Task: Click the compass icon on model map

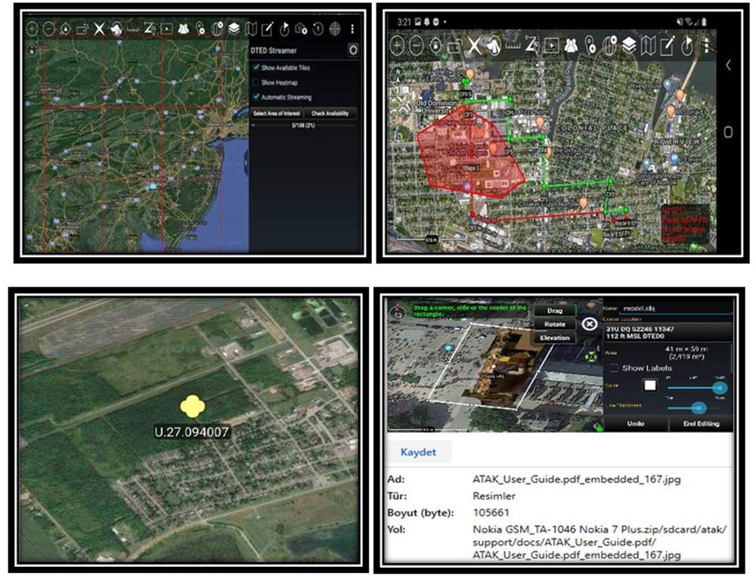Action: tap(398, 311)
